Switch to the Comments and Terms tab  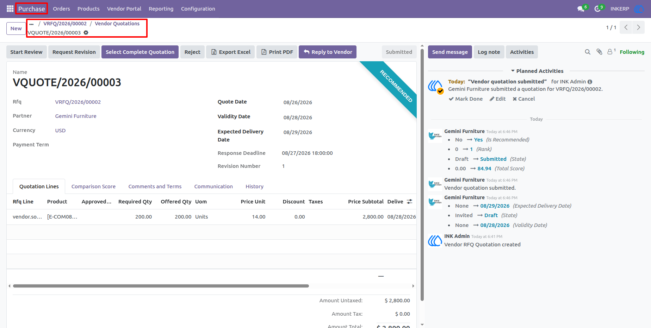[155, 187]
